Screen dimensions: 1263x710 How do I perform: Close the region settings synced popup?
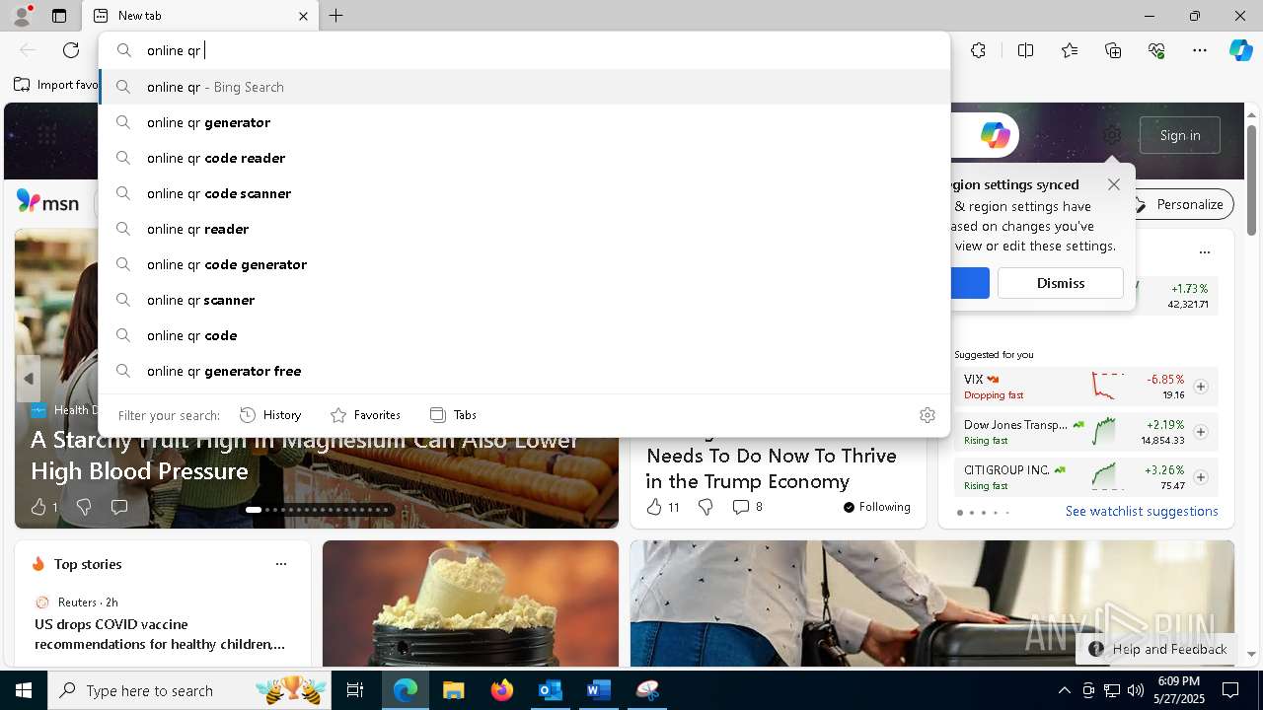[x=1114, y=184]
